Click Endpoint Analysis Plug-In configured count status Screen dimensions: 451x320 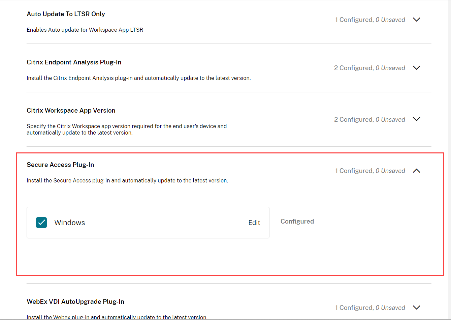369,68
